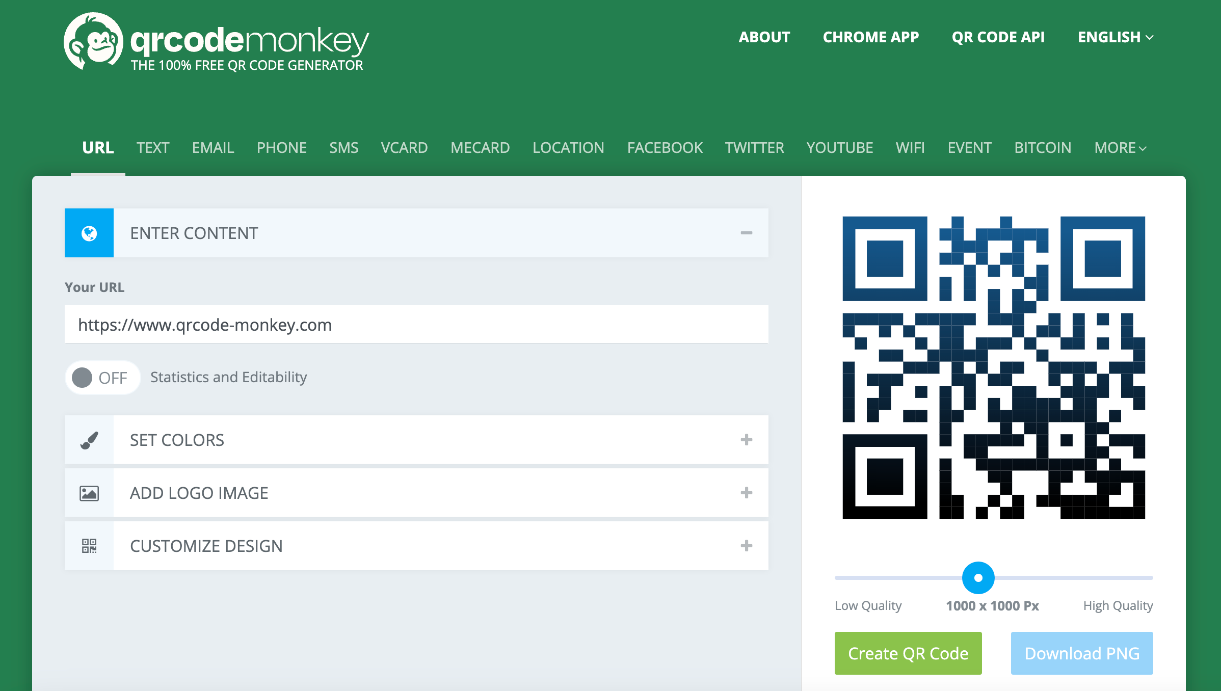Open the About page link

pos(764,37)
